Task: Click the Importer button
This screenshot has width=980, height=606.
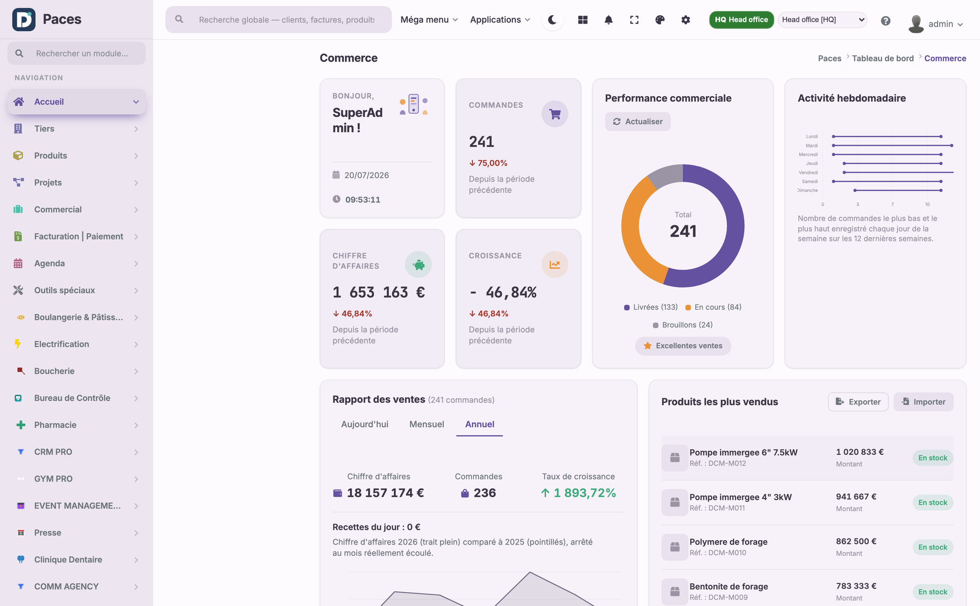Action: coord(923,402)
